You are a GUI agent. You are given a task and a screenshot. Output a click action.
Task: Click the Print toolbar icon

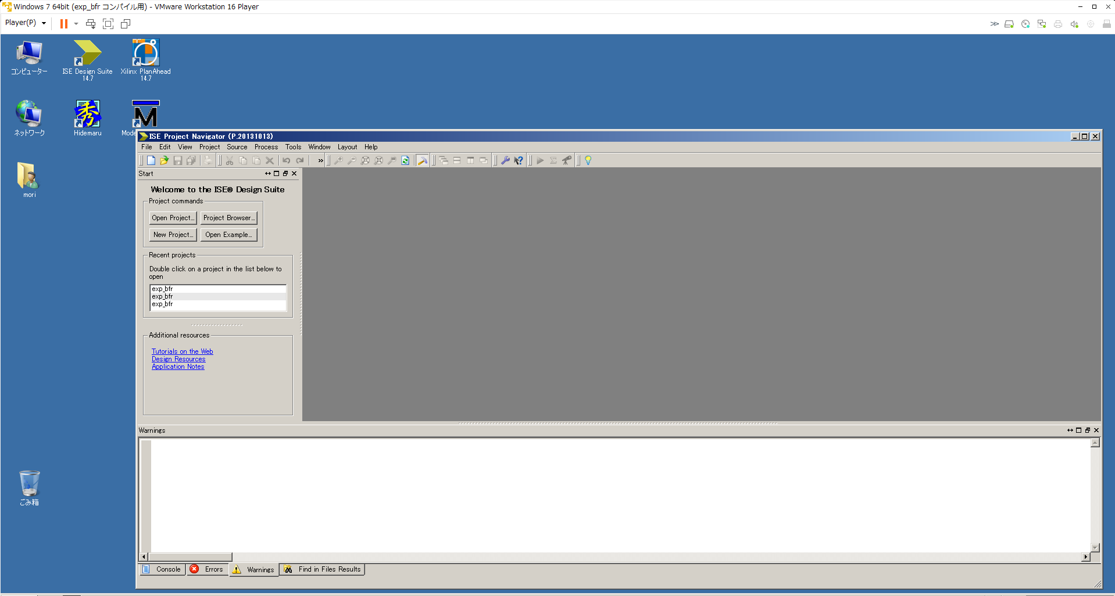(x=208, y=160)
